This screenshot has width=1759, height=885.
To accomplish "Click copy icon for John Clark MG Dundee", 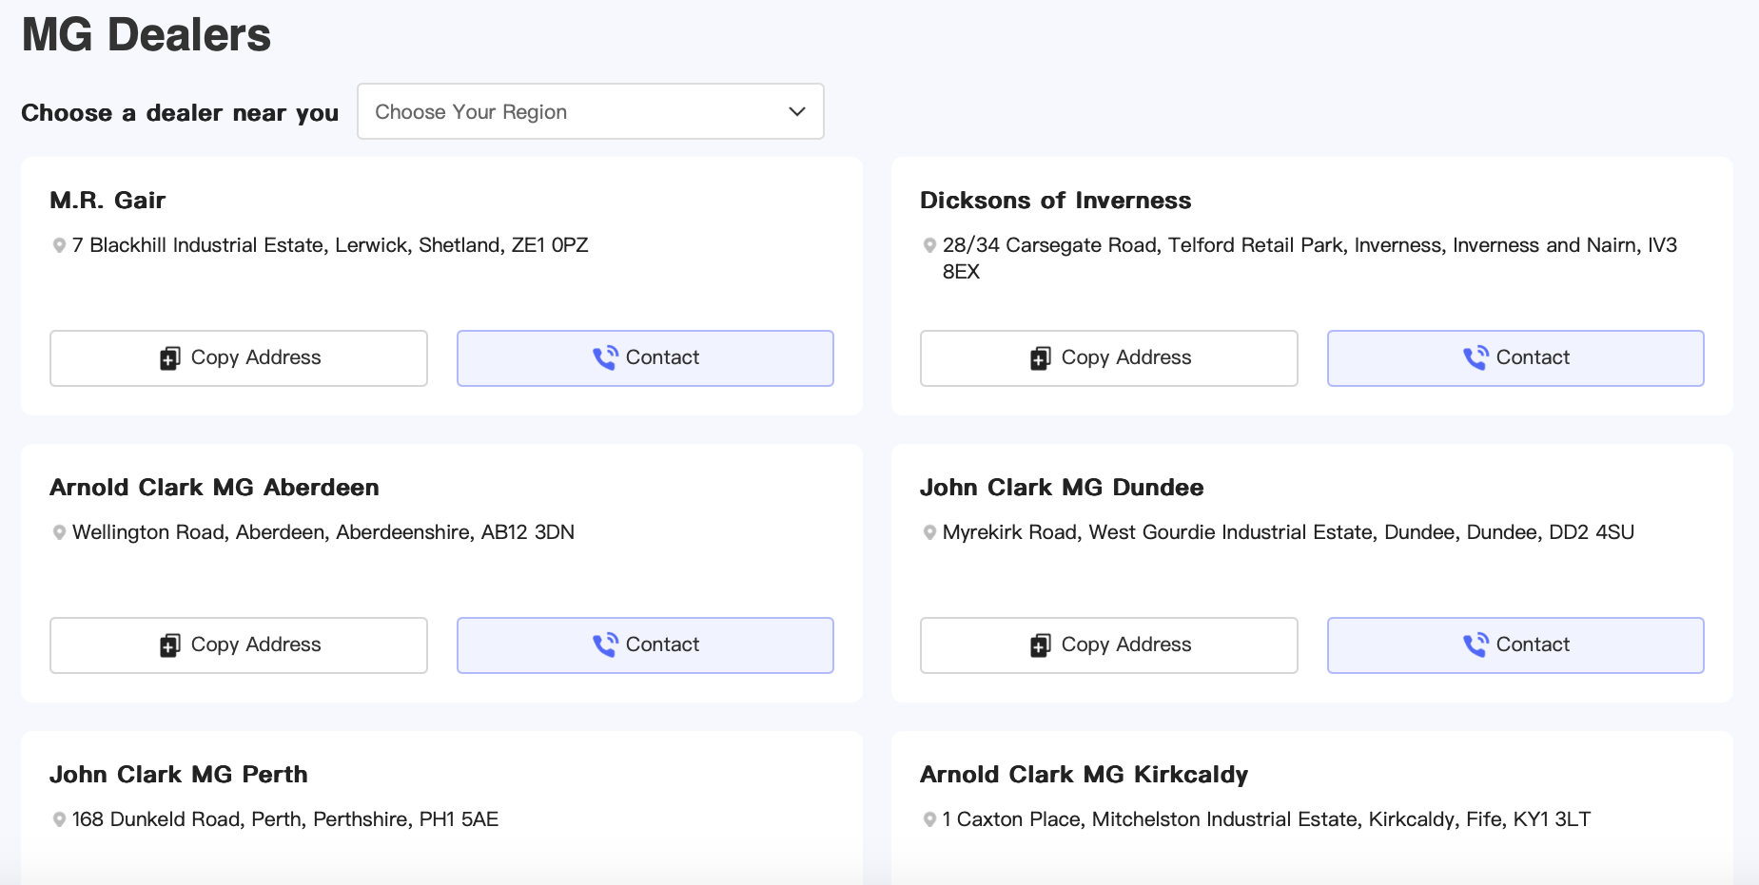I will point(1040,645).
